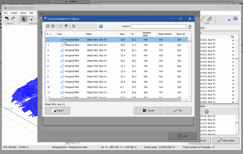Click the deselect all objects icon

point(53,26)
